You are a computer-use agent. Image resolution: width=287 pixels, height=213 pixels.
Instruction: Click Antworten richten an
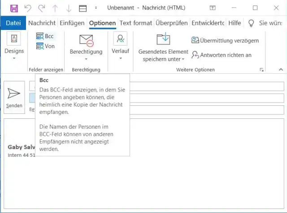click(222, 55)
